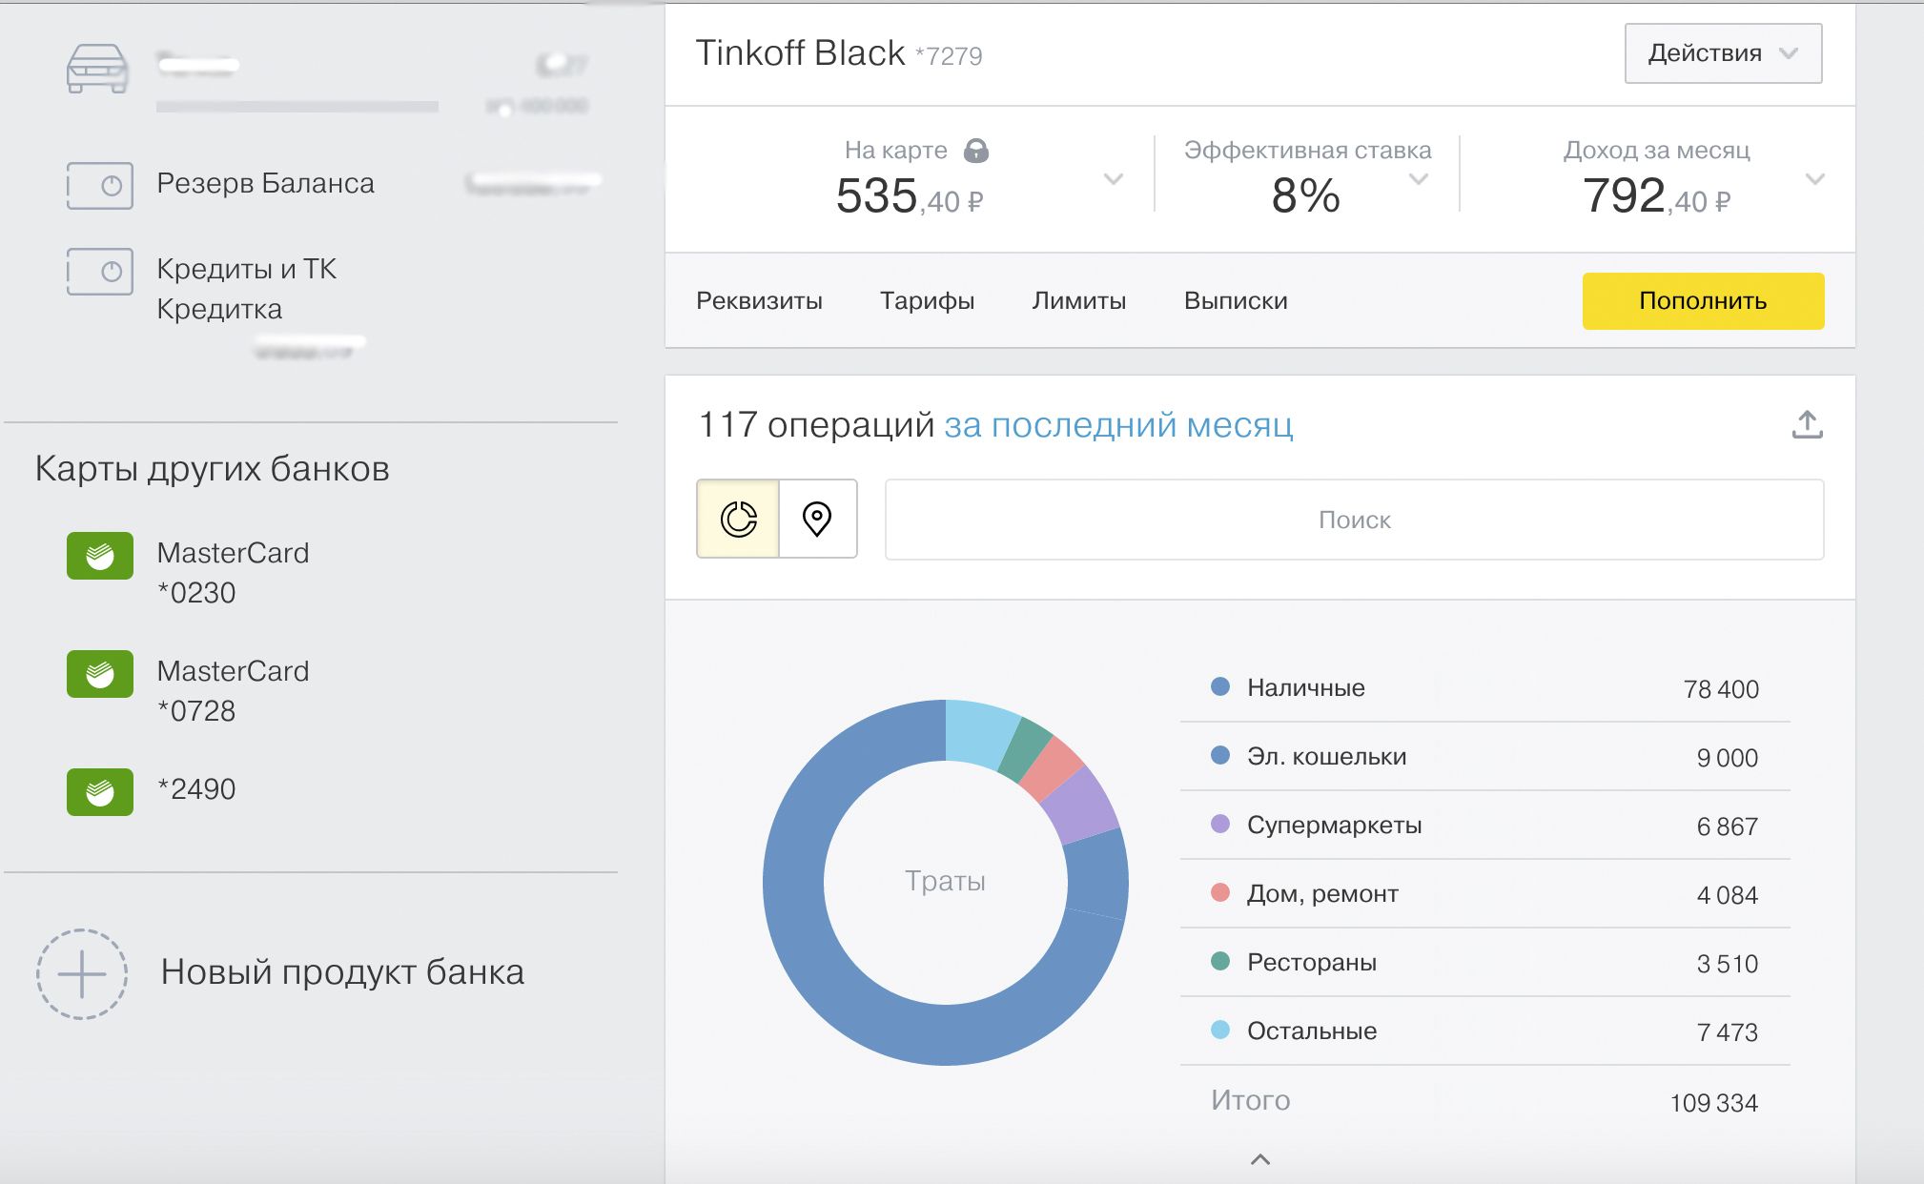Click the Tinkoff Black card title

click(800, 53)
